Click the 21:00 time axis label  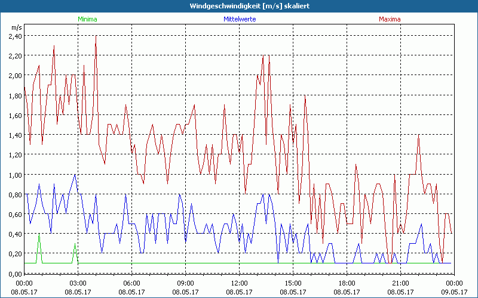pos(400,283)
